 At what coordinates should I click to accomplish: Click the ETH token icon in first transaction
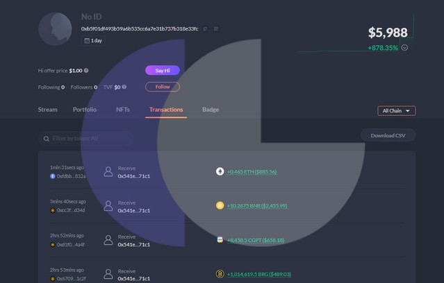(220, 172)
